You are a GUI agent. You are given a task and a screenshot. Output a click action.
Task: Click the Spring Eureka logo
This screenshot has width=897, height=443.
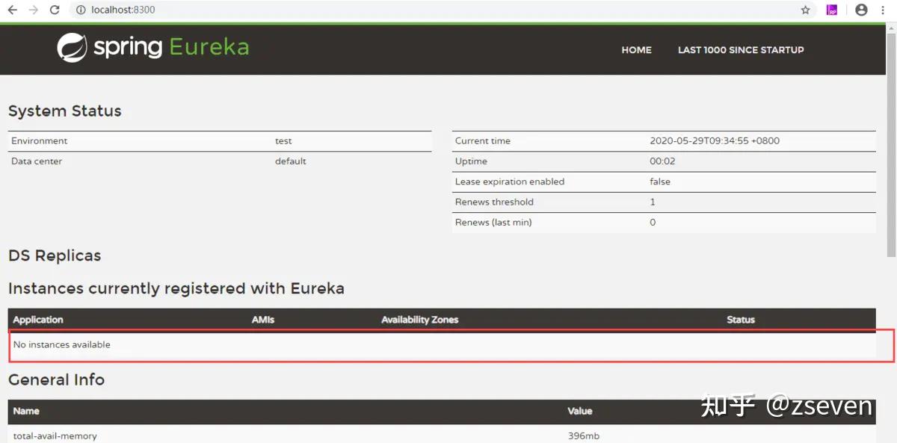[x=152, y=46]
